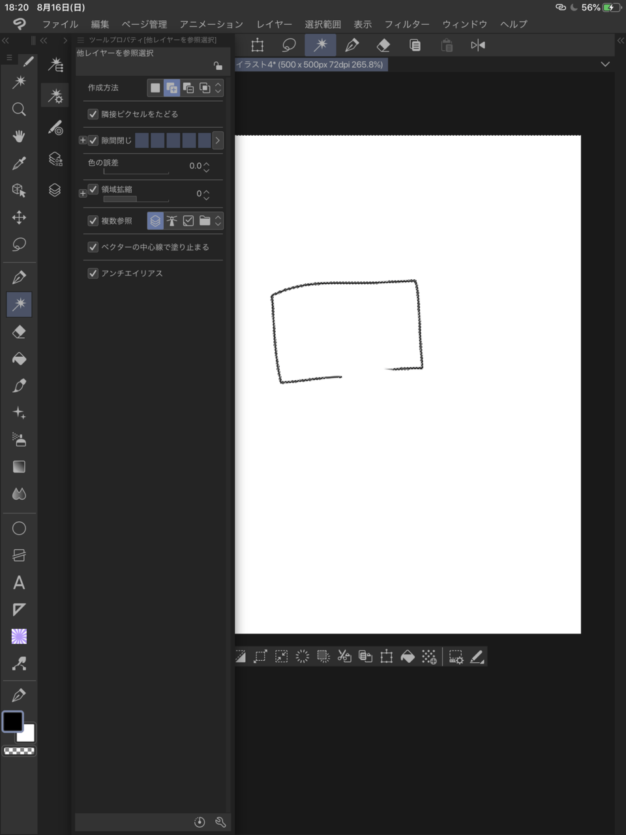
Task: Select the Object operation cube tool
Action: click(x=19, y=190)
